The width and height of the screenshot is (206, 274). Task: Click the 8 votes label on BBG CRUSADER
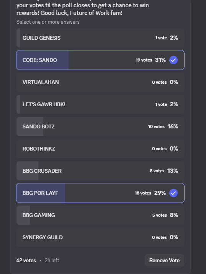[x=157, y=171]
